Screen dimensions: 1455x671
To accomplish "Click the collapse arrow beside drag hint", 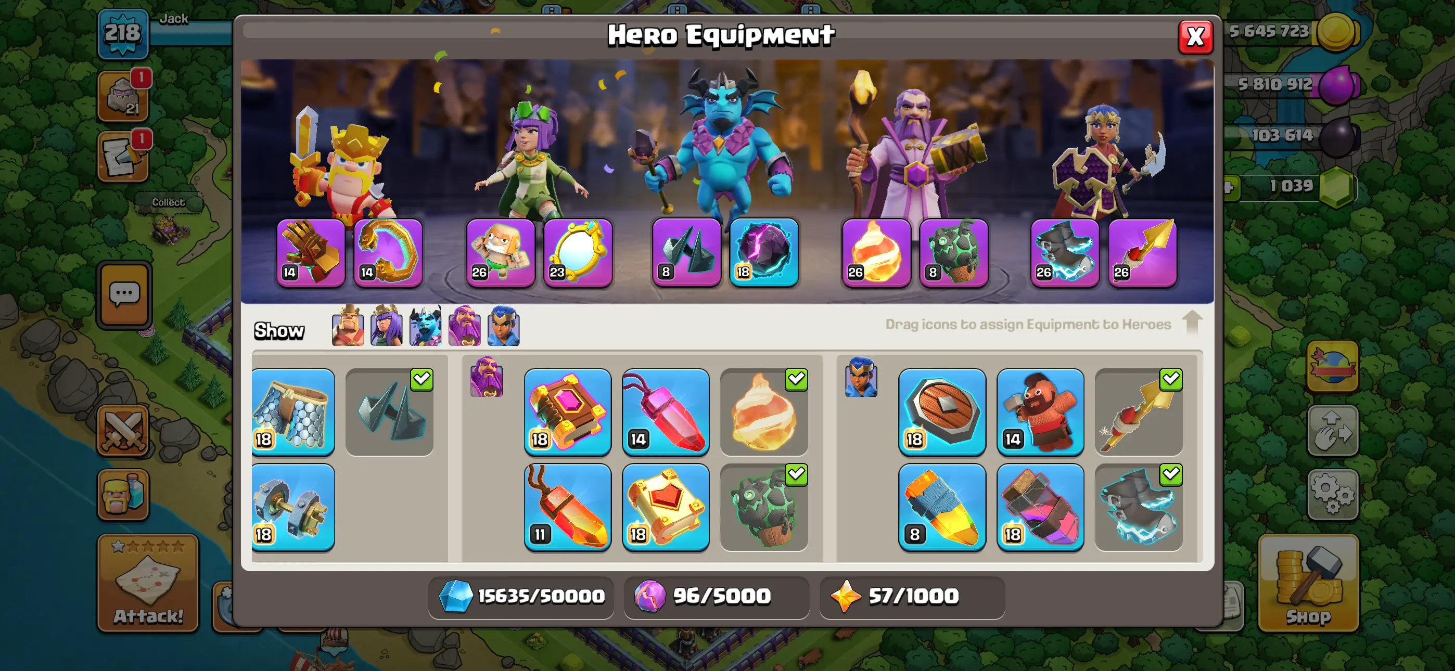I will tap(1192, 322).
